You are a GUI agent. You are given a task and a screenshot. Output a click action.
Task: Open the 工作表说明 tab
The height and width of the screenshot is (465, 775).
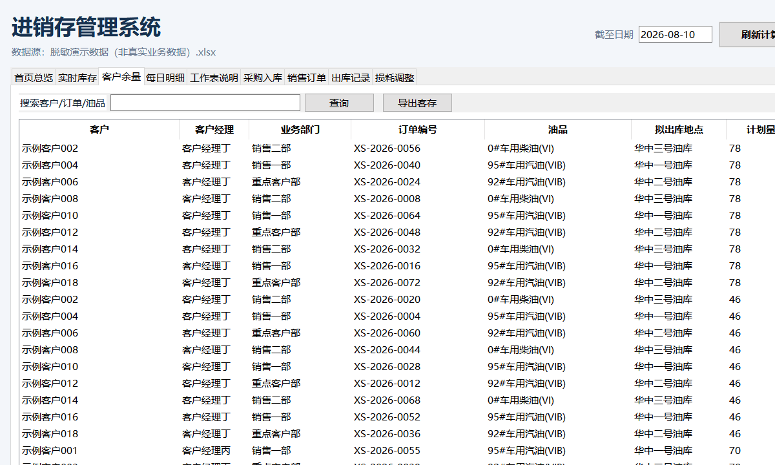click(x=214, y=77)
